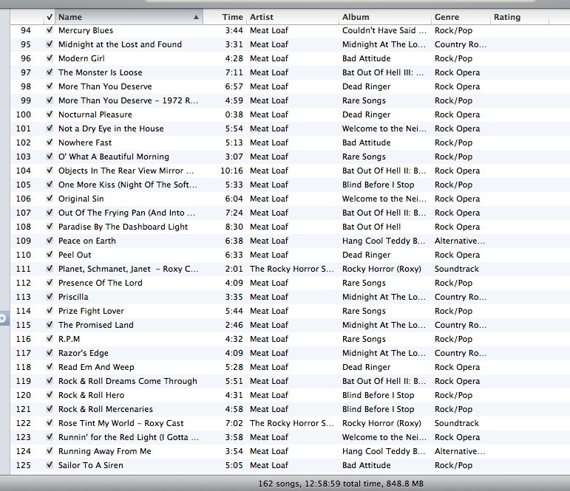Disable the Peel Out song checkbox
Viewport: 570px width, 491px height.
pyautogui.click(x=50, y=255)
